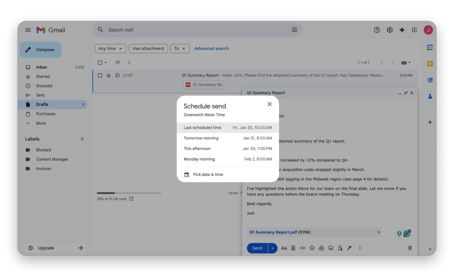Screen dimensions: 454x279
Task: Tick the draft email's checkbox
Action: tap(100, 75)
